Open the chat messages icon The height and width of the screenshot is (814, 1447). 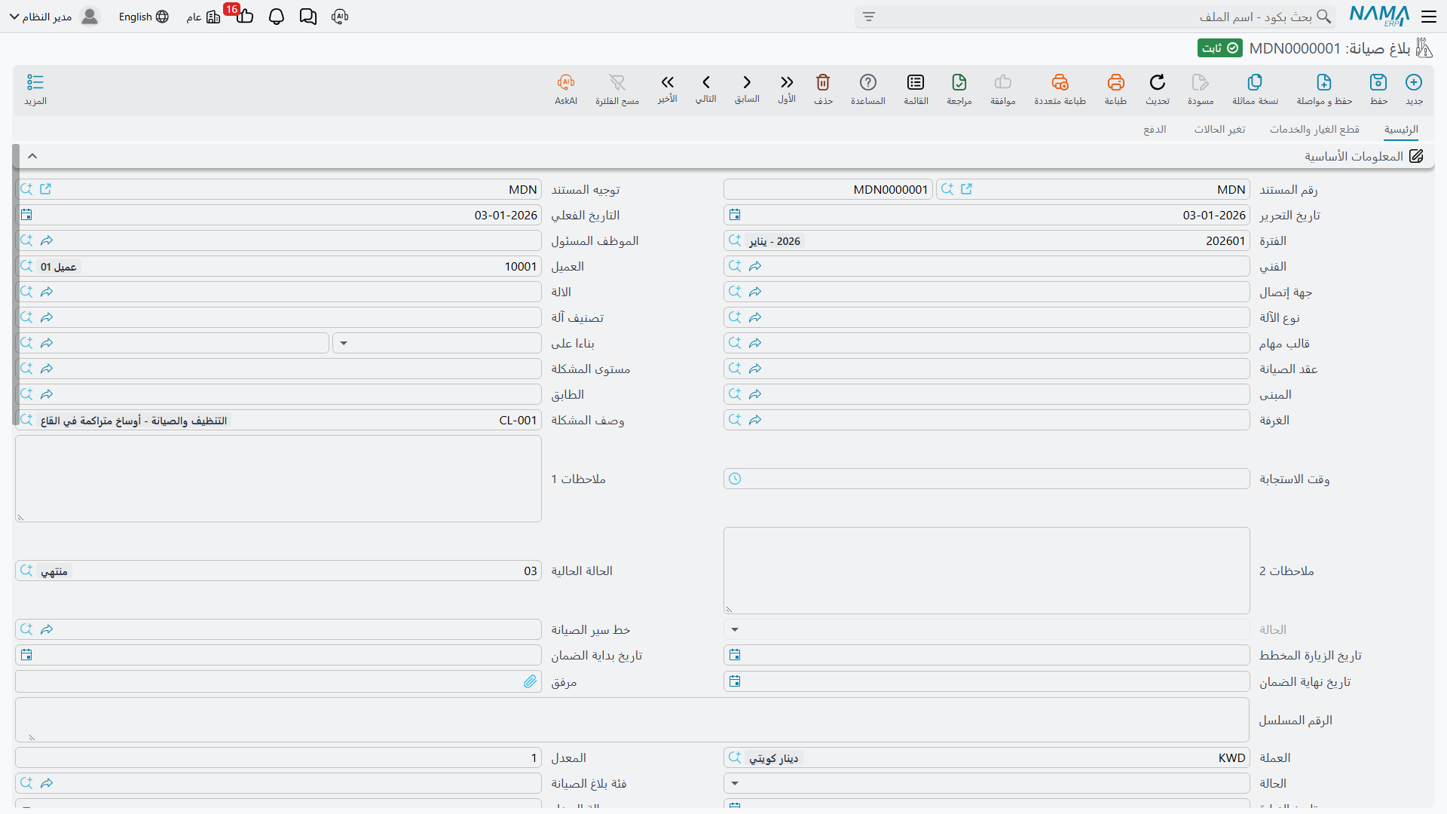(x=308, y=17)
